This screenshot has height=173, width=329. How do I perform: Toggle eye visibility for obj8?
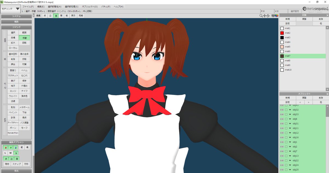tap(282, 119)
